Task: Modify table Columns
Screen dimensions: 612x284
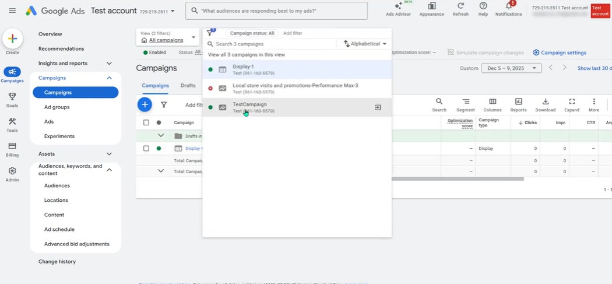Action: tap(493, 105)
